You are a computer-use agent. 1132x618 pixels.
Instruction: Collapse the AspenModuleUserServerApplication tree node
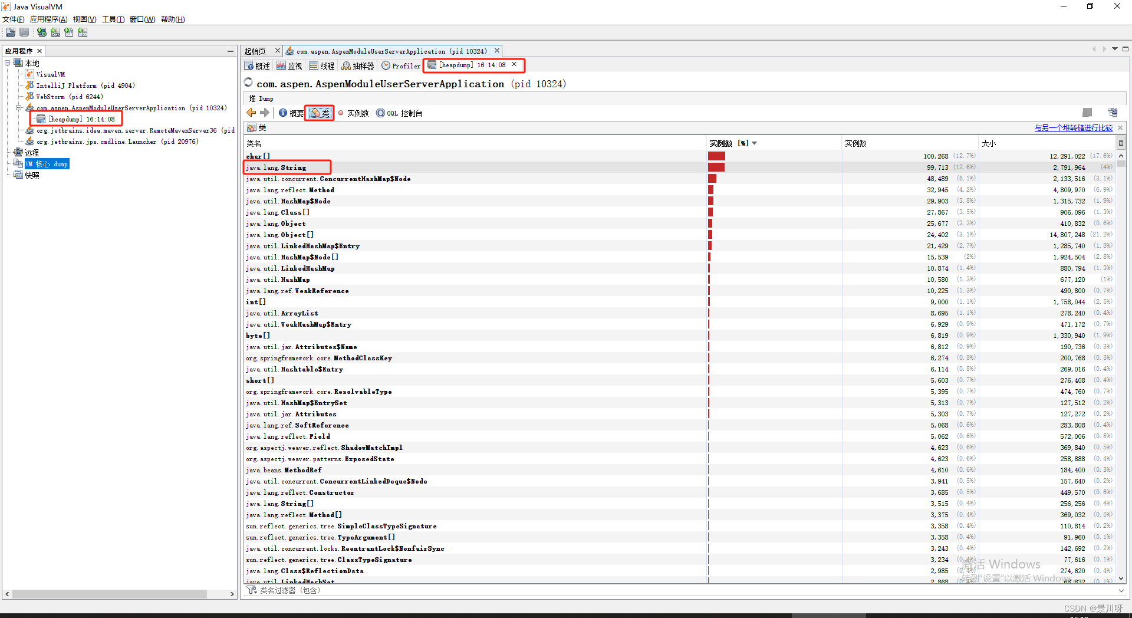point(19,108)
